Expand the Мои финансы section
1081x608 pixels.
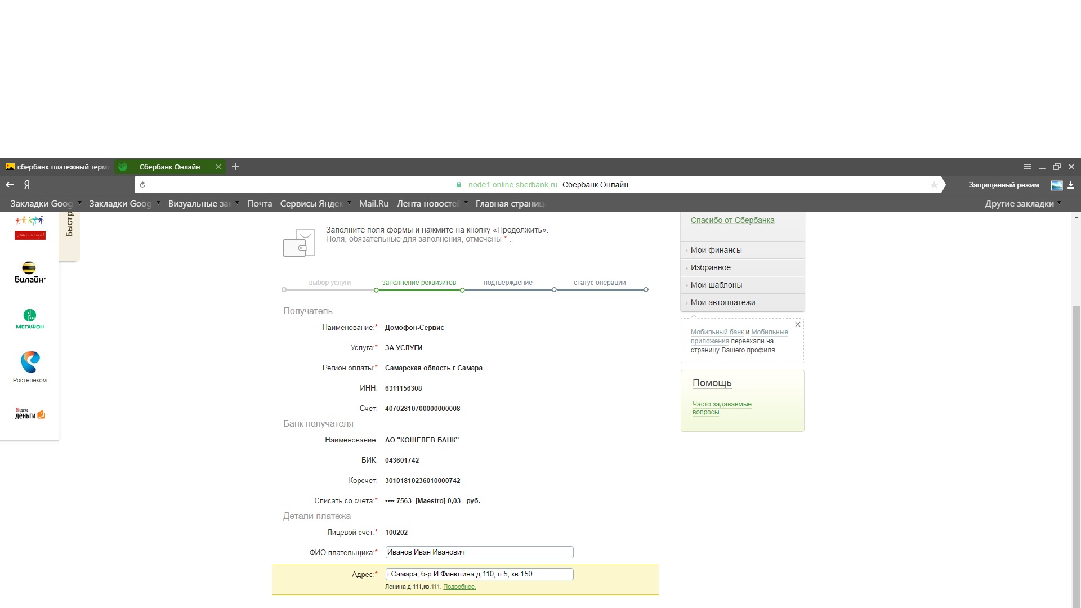coord(716,250)
